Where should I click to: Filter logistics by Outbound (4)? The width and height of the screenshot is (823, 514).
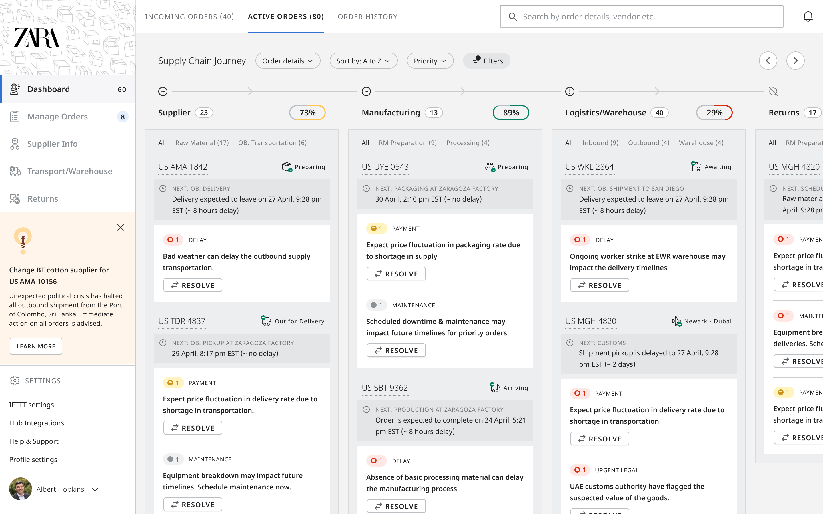(x=648, y=143)
